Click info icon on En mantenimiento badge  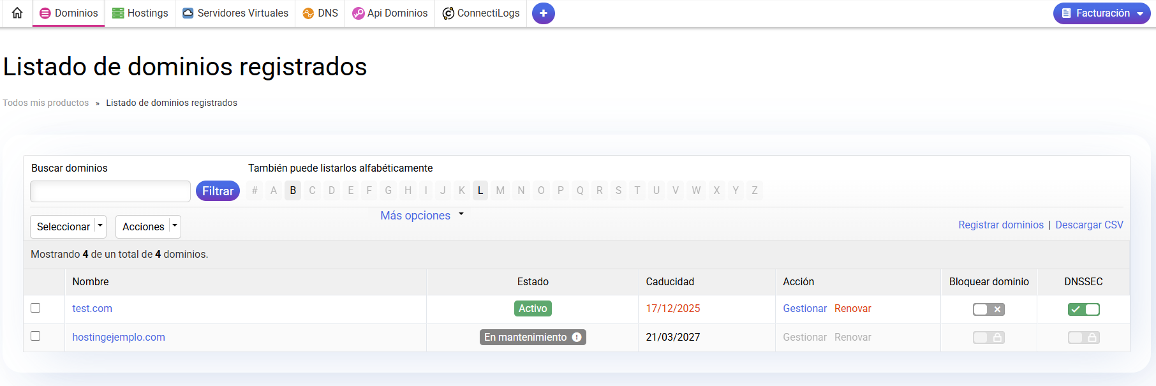pyautogui.click(x=577, y=337)
